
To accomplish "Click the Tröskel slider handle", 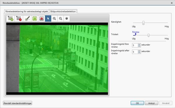I will (x=148, y=35).
